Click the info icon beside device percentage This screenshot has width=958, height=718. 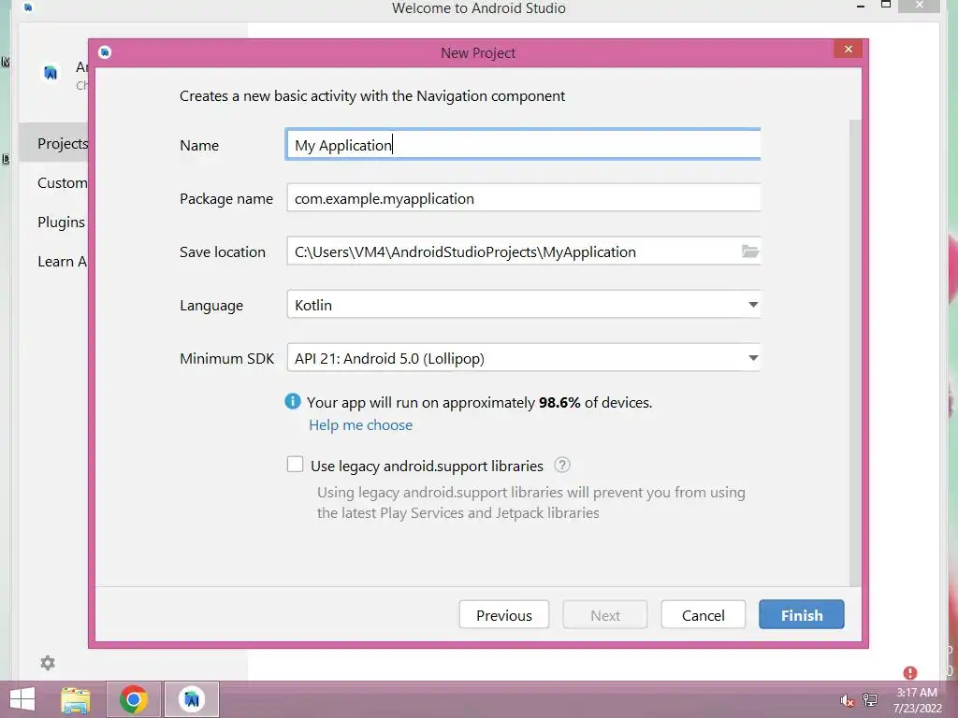pos(293,402)
